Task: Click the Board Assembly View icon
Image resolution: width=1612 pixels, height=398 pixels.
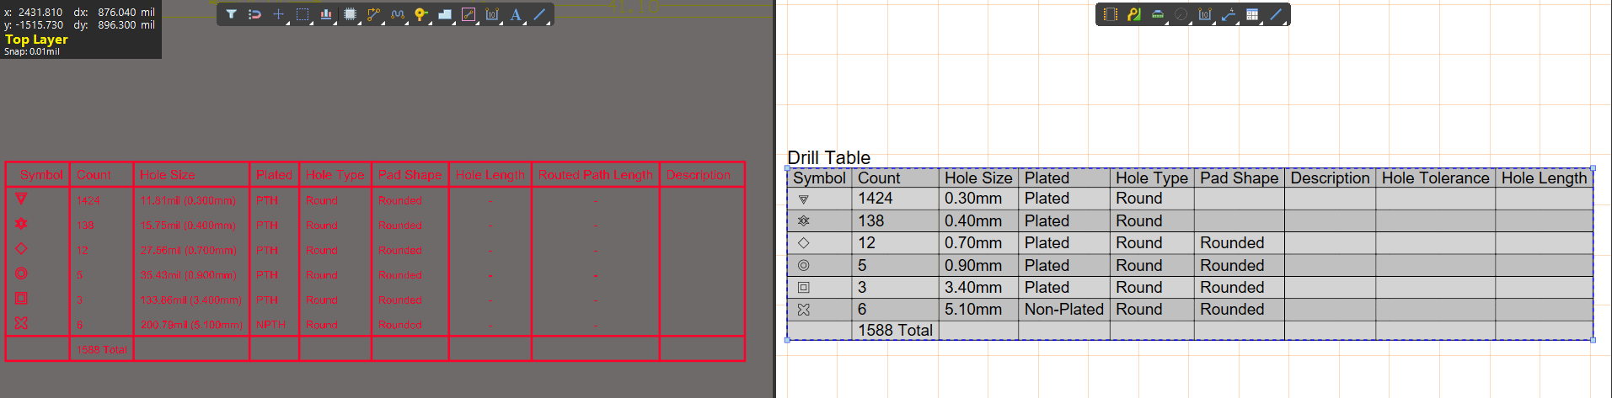Action: [1110, 14]
